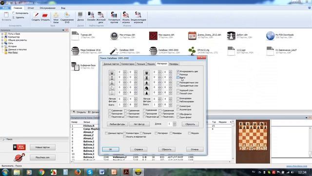Click the Готовиться против icon
This screenshot has height=176, width=312.
click(x=114, y=18)
